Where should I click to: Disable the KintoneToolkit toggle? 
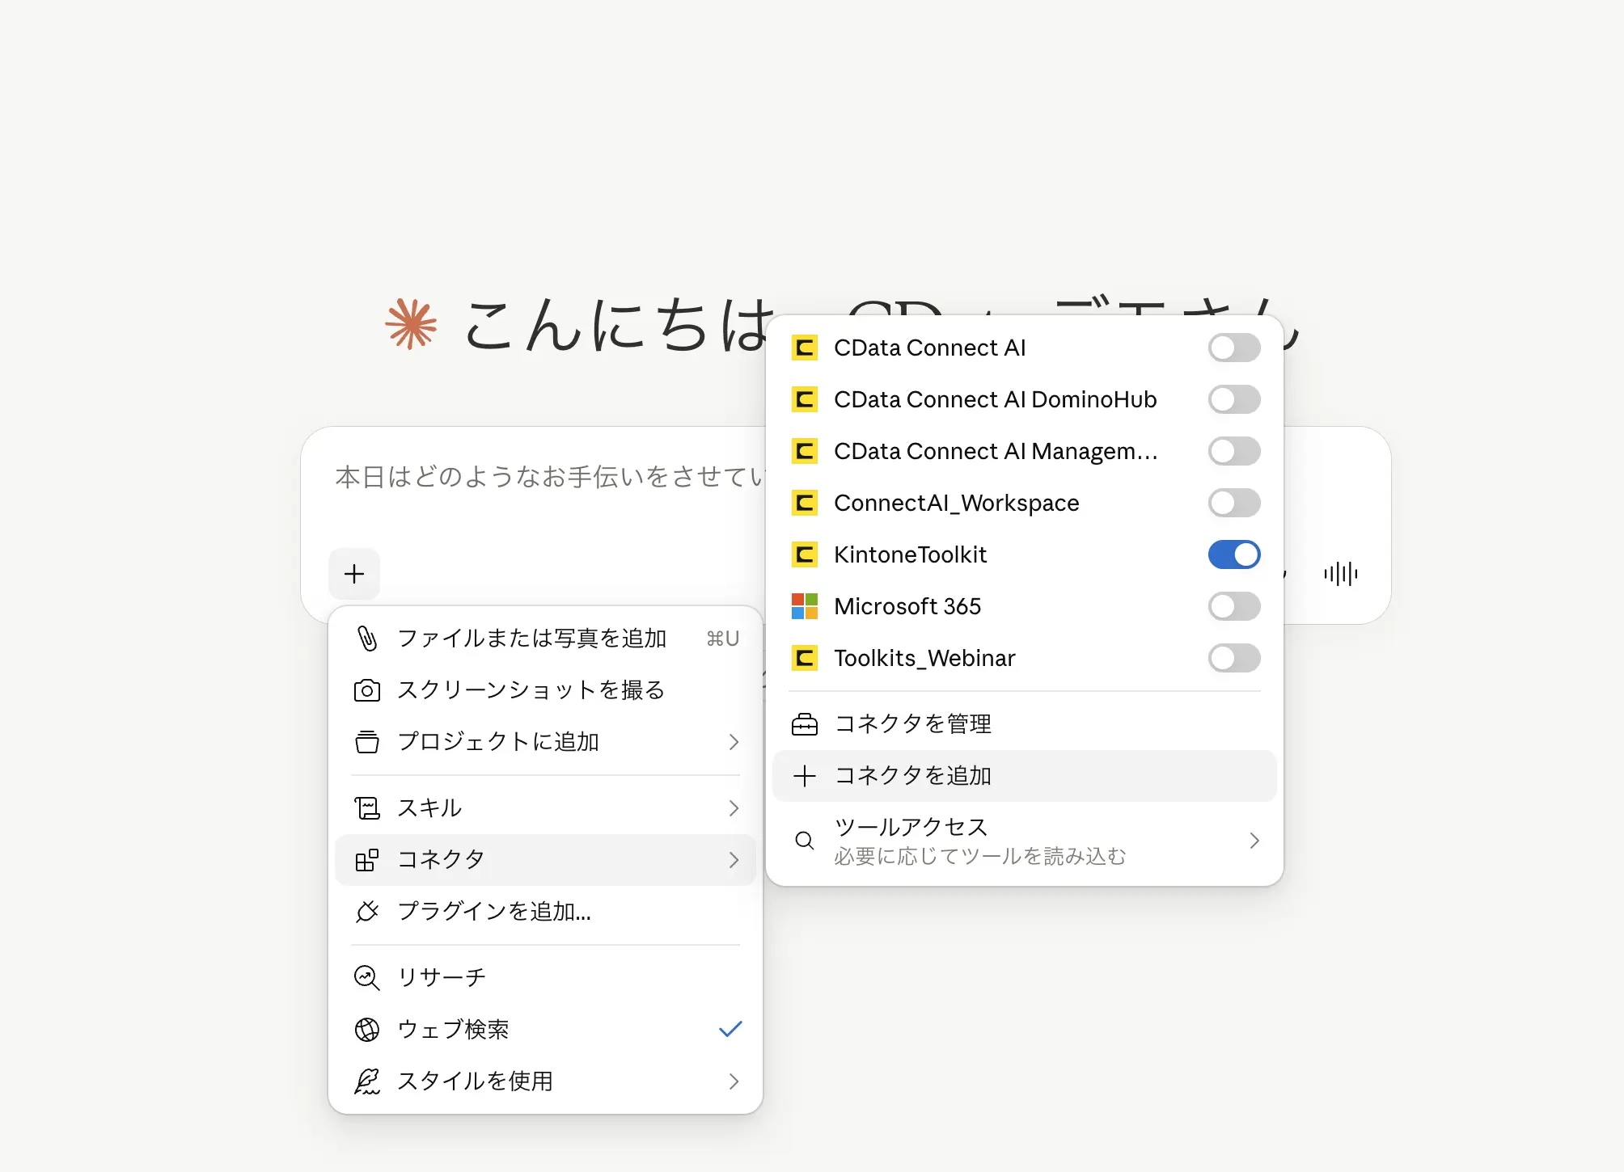pos(1234,554)
